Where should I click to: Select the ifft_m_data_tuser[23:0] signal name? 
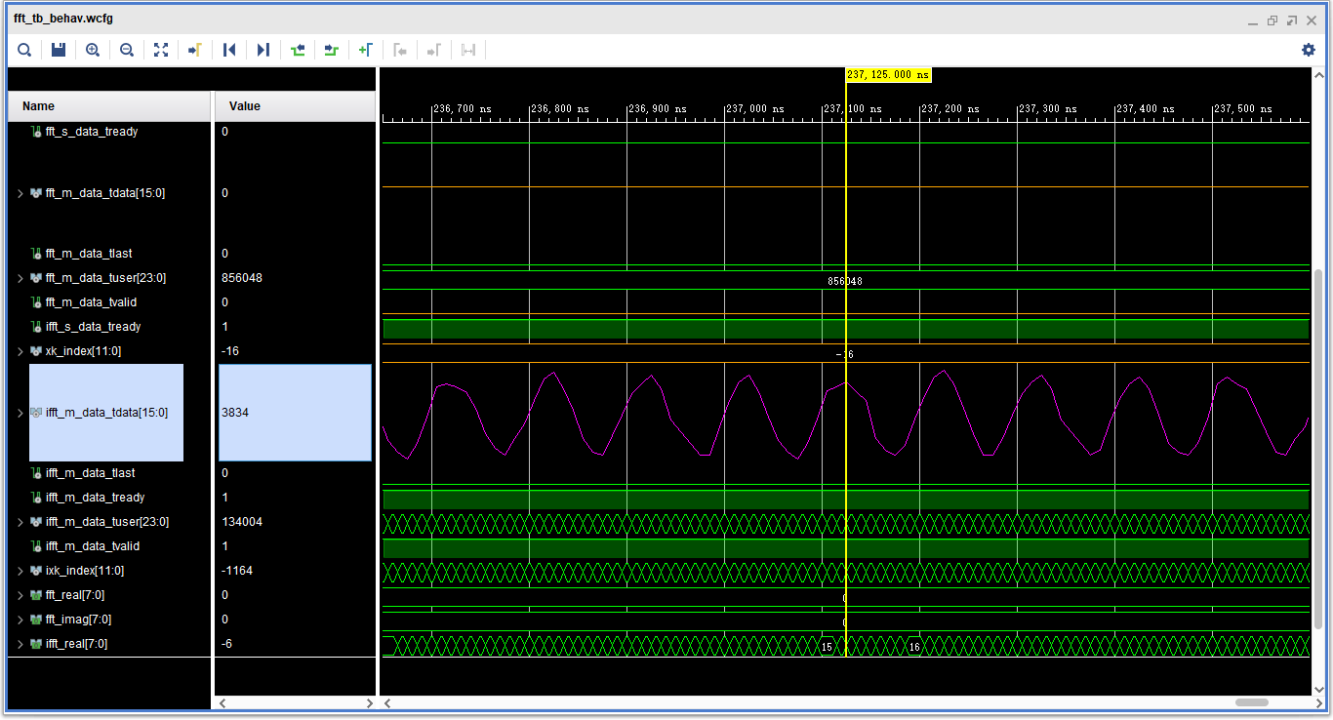[x=107, y=522]
